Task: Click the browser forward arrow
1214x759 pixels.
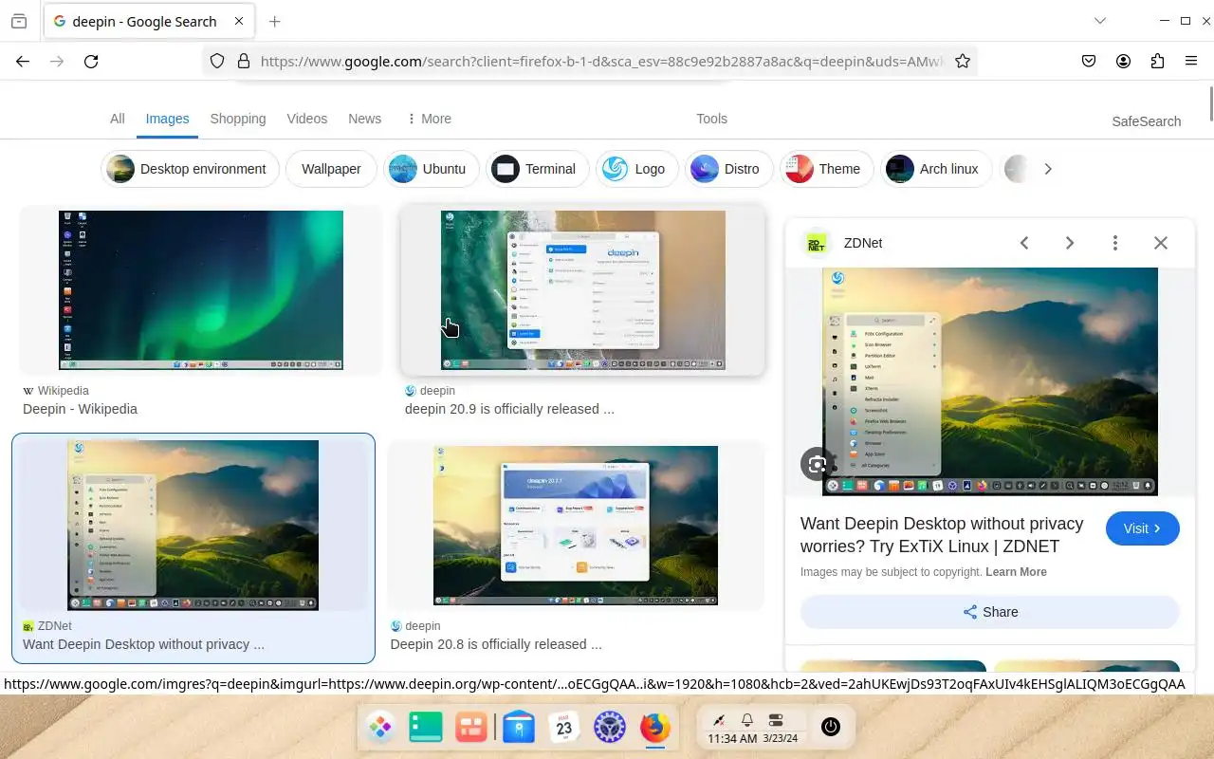Action: (x=57, y=61)
